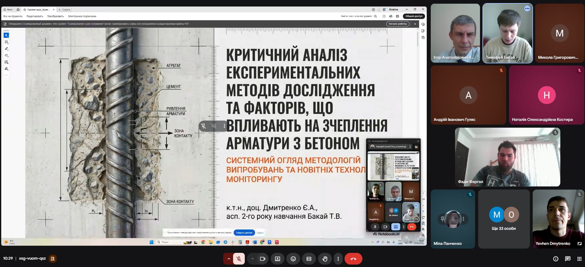Open Acrobat comments panel on right rail
Screen dimensions: 585x267
click(423, 24)
